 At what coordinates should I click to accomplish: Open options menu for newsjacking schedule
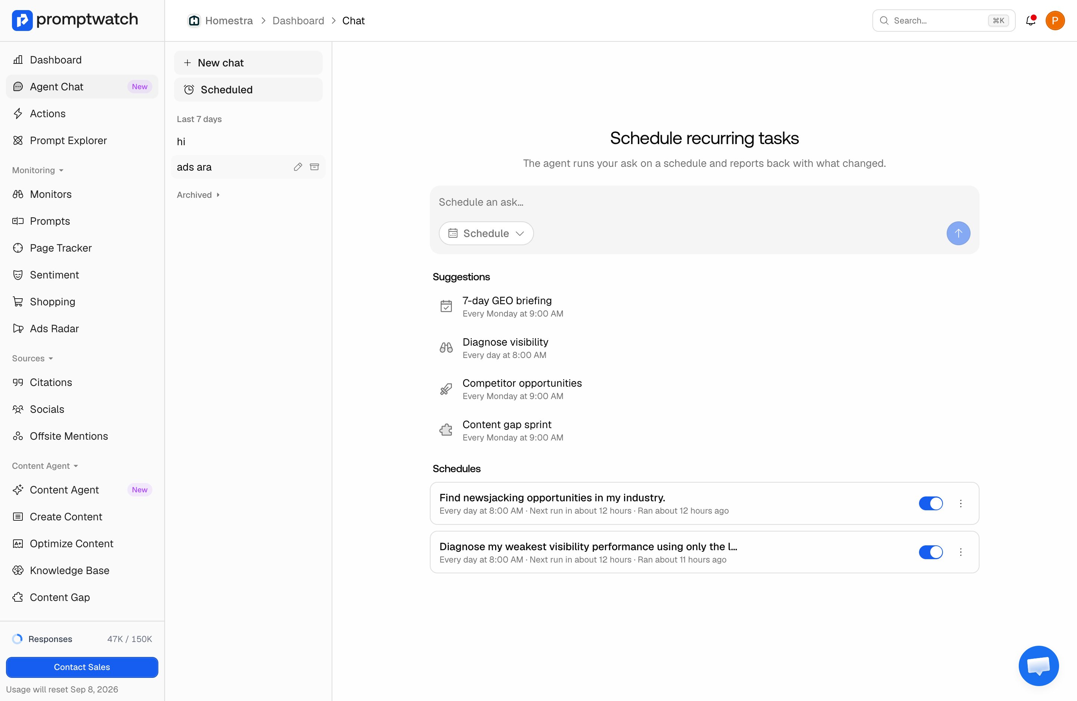961,504
